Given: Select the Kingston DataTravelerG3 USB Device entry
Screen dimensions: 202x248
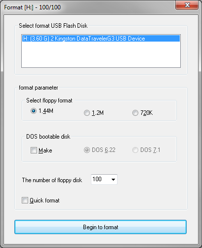Looking at the screenshot, I should tap(101, 39).
